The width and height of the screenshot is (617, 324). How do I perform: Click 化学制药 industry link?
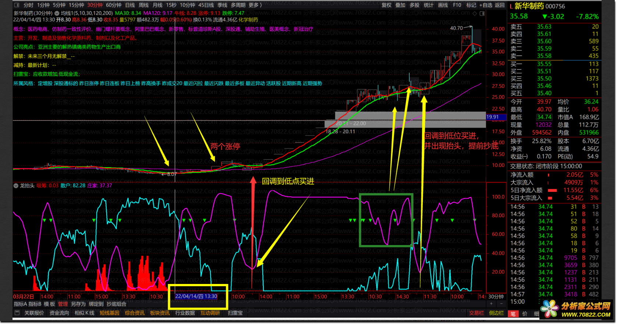point(248,19)
